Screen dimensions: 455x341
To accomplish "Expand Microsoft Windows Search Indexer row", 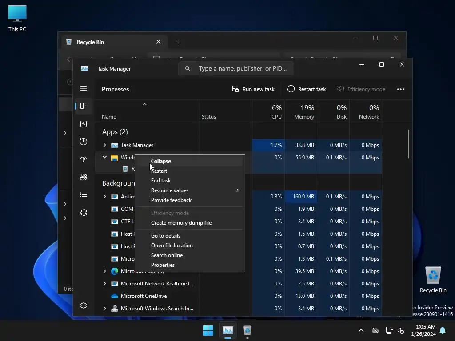I will [104, 309].
